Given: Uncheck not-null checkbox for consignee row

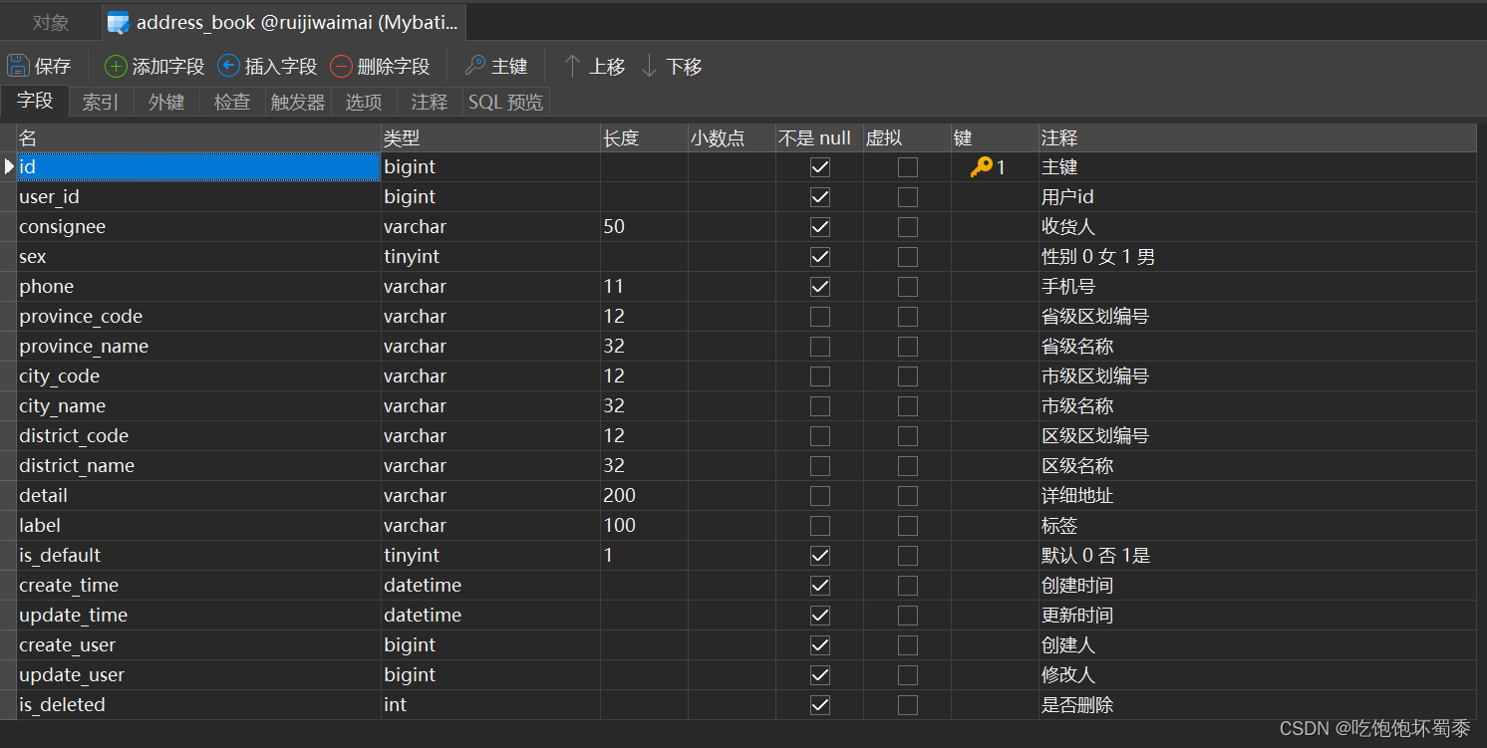Looking at the screenshot, I should pyautogui.click(x=820, y=227).
